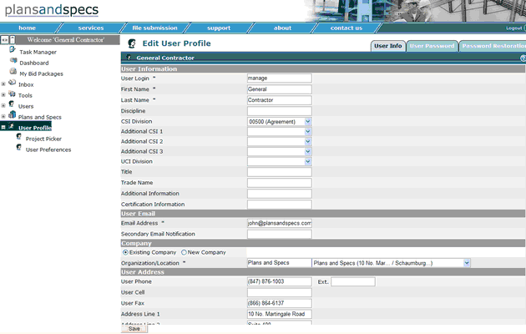Open Task Manager link in sidebar

[38, 52]
